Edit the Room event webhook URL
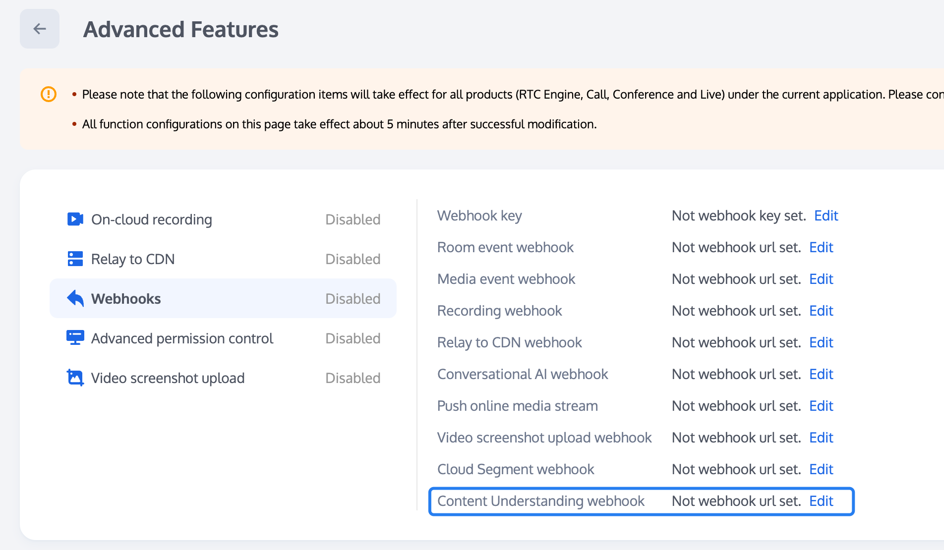 pyautogui.click(x=821, y=247)
